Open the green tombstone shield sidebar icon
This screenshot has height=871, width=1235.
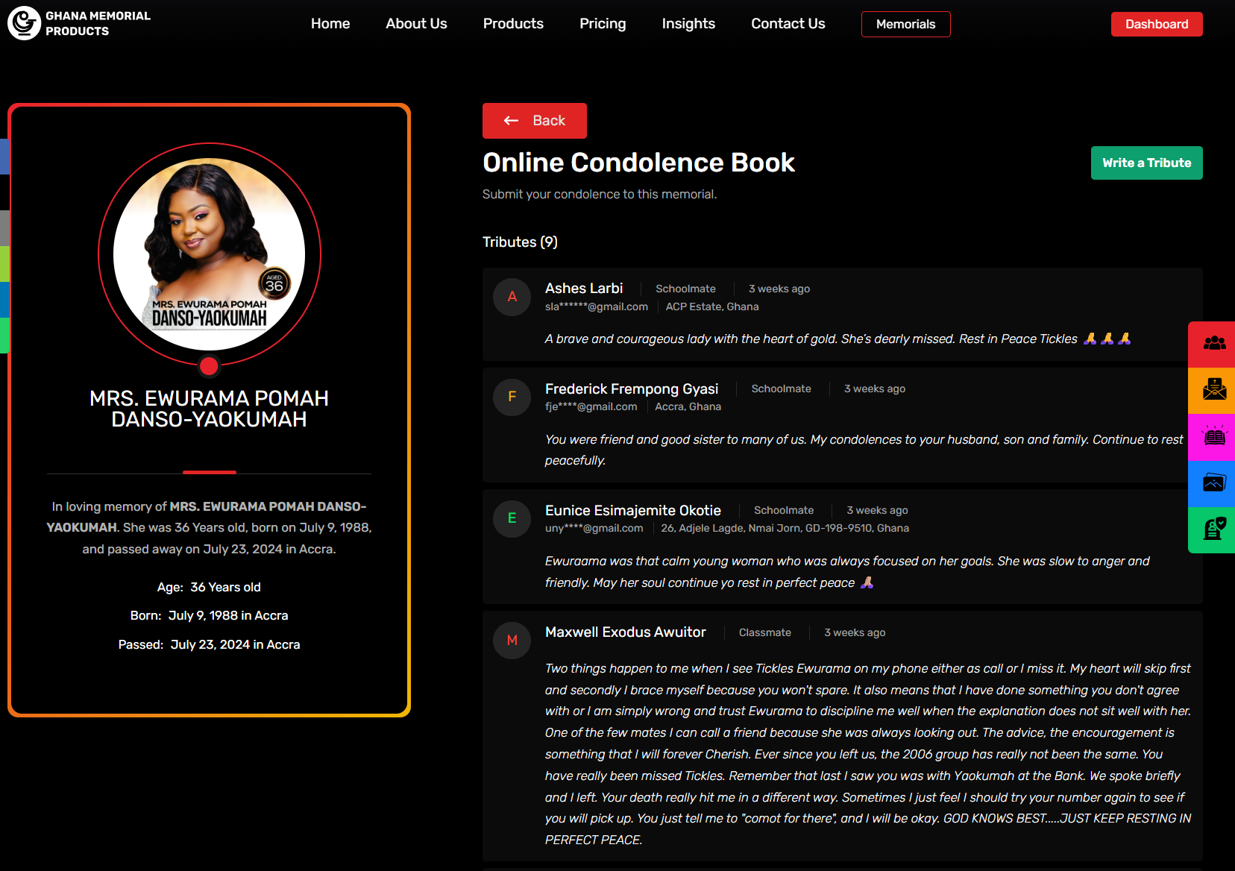tap(1213, 529)
